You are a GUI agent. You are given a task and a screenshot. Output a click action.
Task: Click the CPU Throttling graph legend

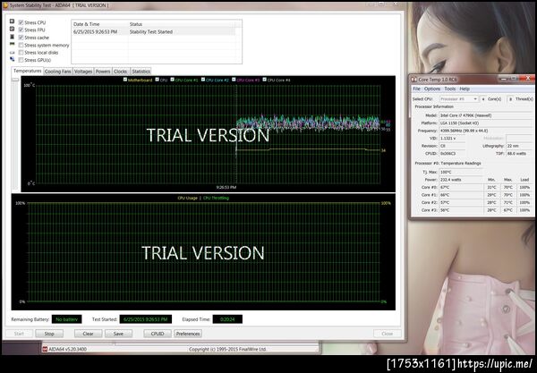(216, 199)
